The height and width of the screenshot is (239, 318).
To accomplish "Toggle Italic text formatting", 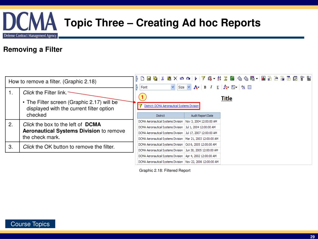I will [x=211, y=87].
